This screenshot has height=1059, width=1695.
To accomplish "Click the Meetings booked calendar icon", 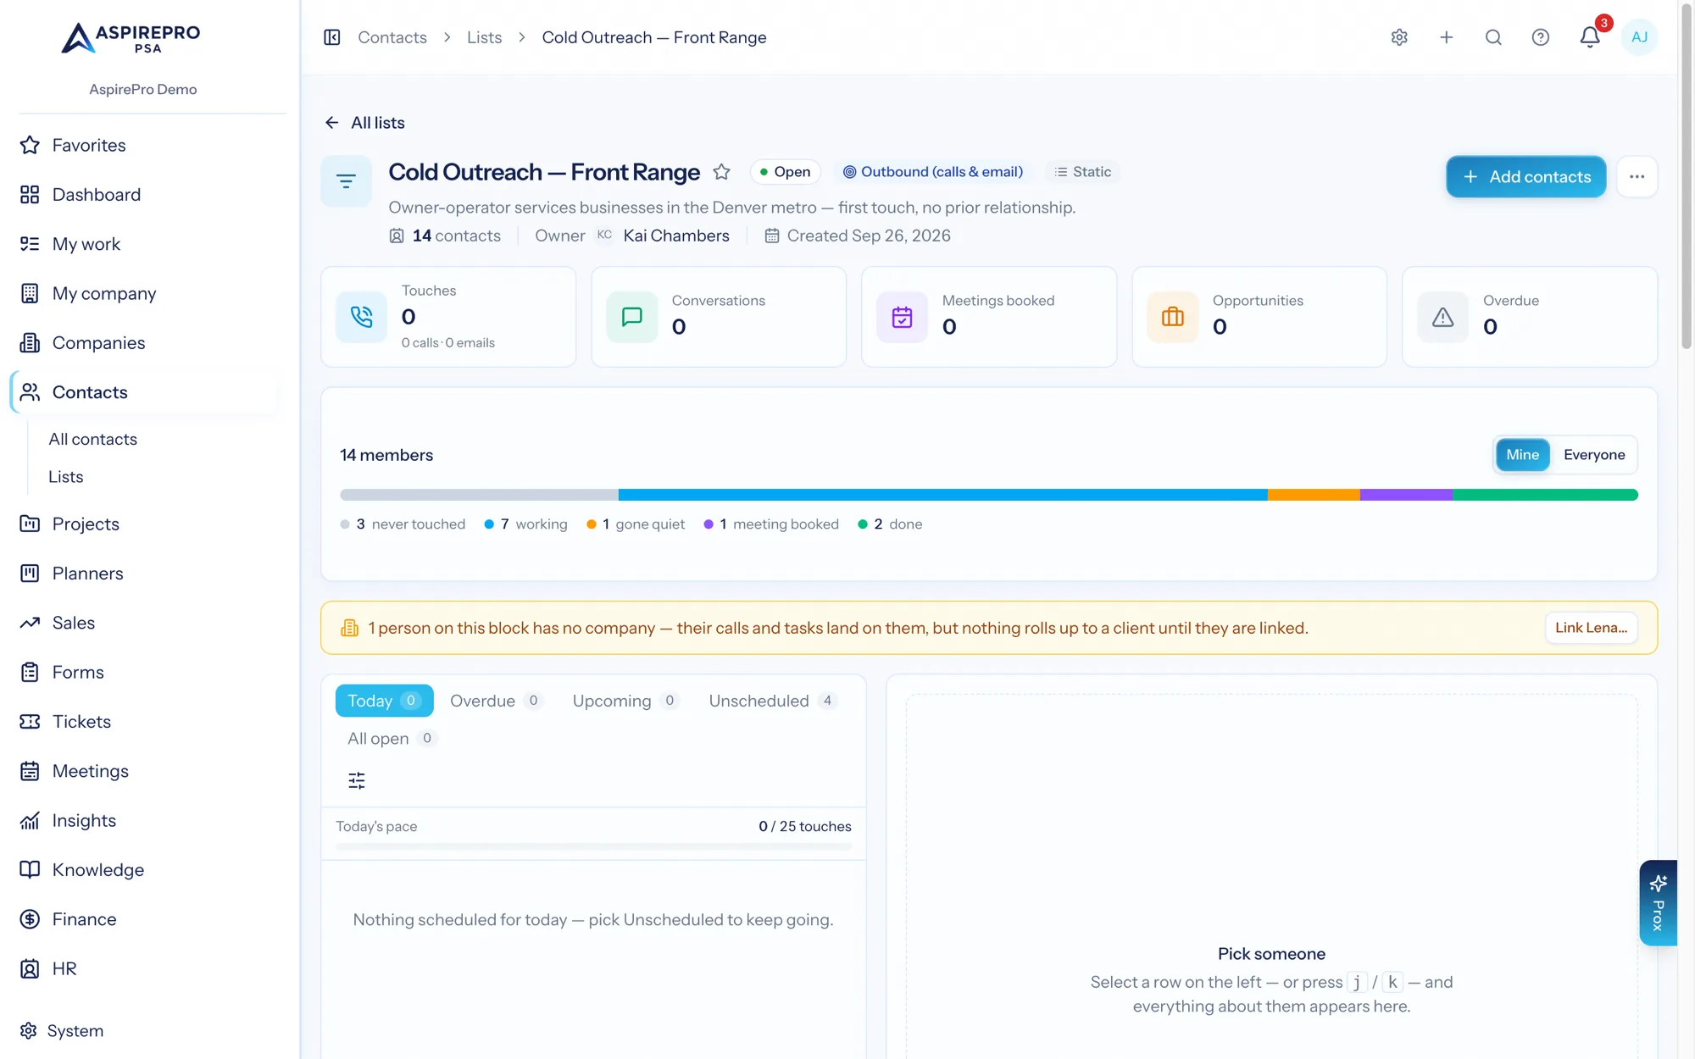I will [903, 317].
